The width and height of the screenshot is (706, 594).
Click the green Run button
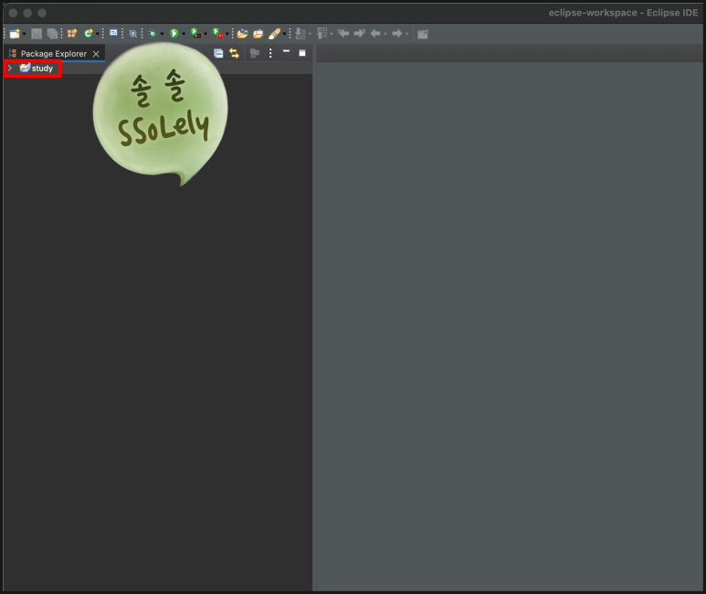(174, 34)
